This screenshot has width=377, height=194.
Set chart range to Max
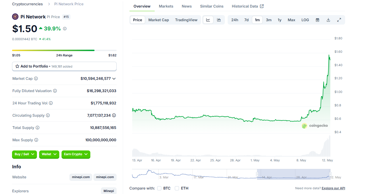(291, 20)
